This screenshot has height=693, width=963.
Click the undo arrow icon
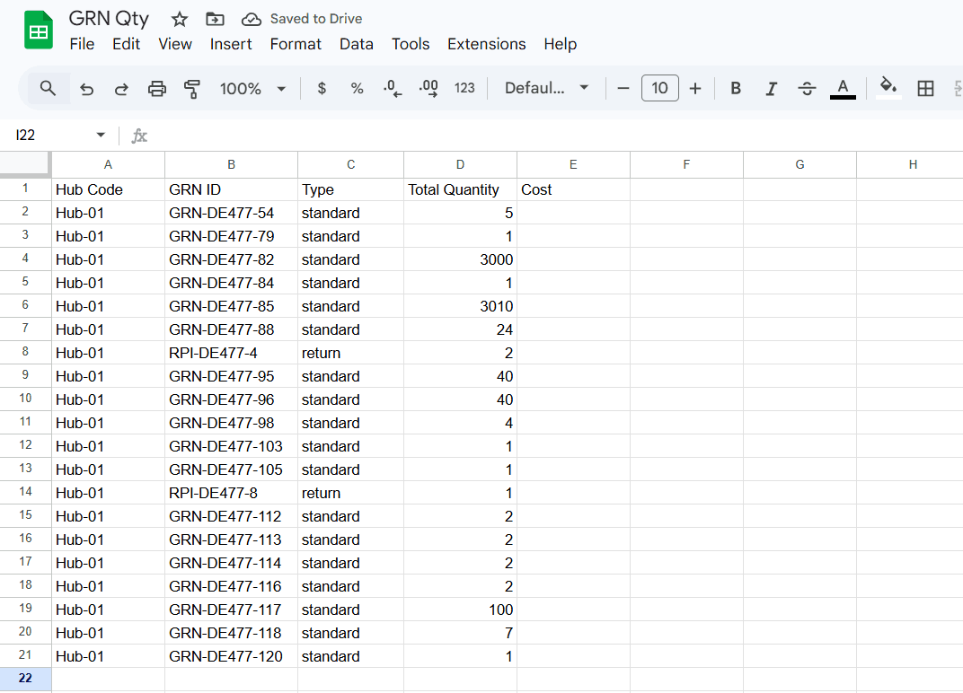pyautogui.click(x=86, y=88)
